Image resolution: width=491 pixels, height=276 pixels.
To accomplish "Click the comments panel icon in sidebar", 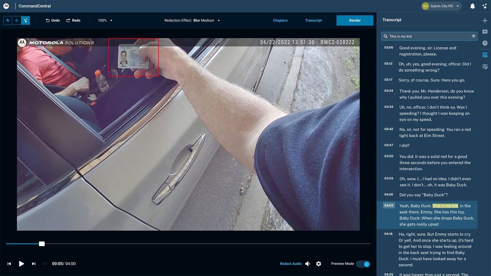I will [484, 31].
